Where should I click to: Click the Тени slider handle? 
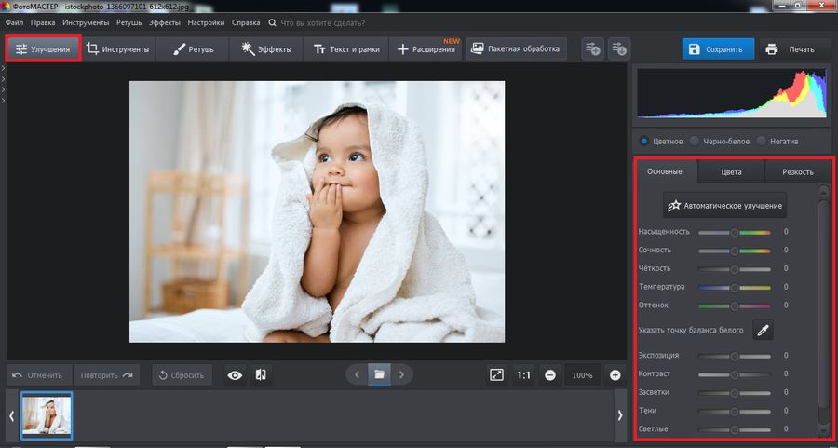point(735,411)
